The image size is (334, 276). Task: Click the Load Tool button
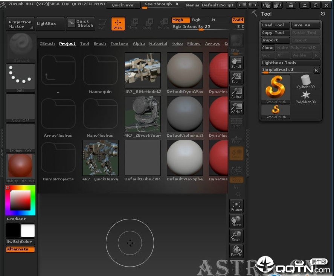point(276,25)
